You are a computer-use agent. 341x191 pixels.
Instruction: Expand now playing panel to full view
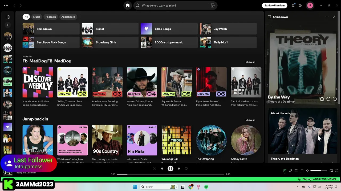click(334, 17)
